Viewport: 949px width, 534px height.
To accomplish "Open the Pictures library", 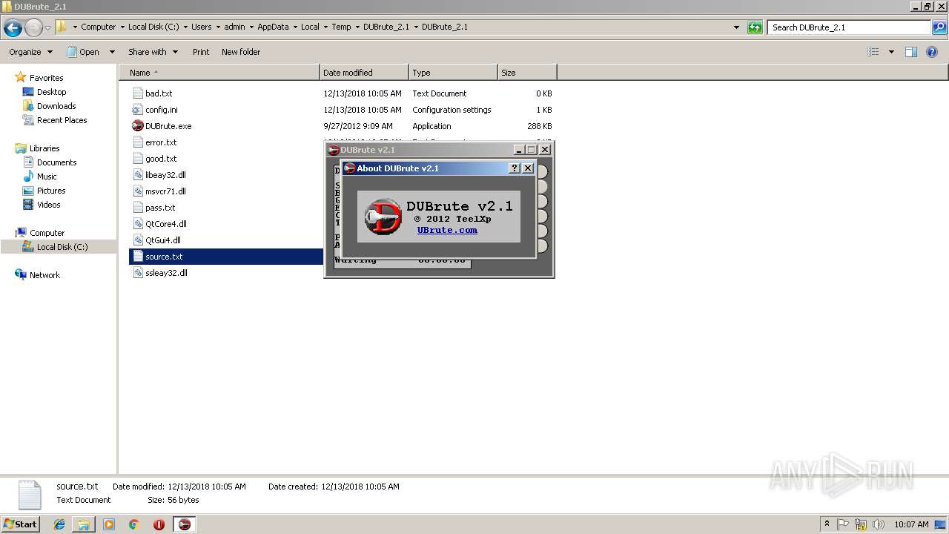I will pyautogui.click(x=51, y=191).
